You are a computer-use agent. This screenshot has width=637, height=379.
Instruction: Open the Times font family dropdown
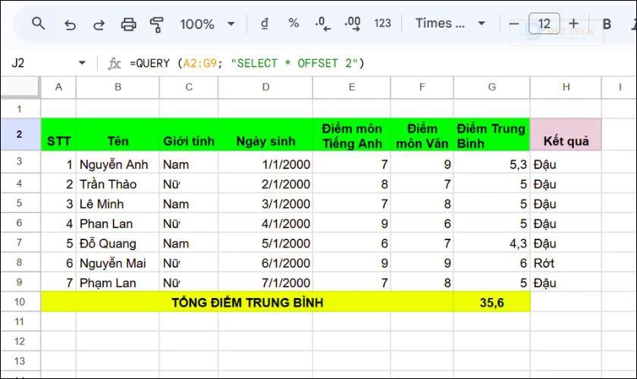pos(450,23)
